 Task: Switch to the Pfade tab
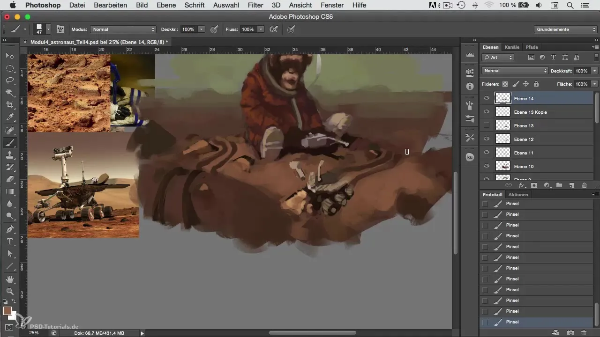532,47
